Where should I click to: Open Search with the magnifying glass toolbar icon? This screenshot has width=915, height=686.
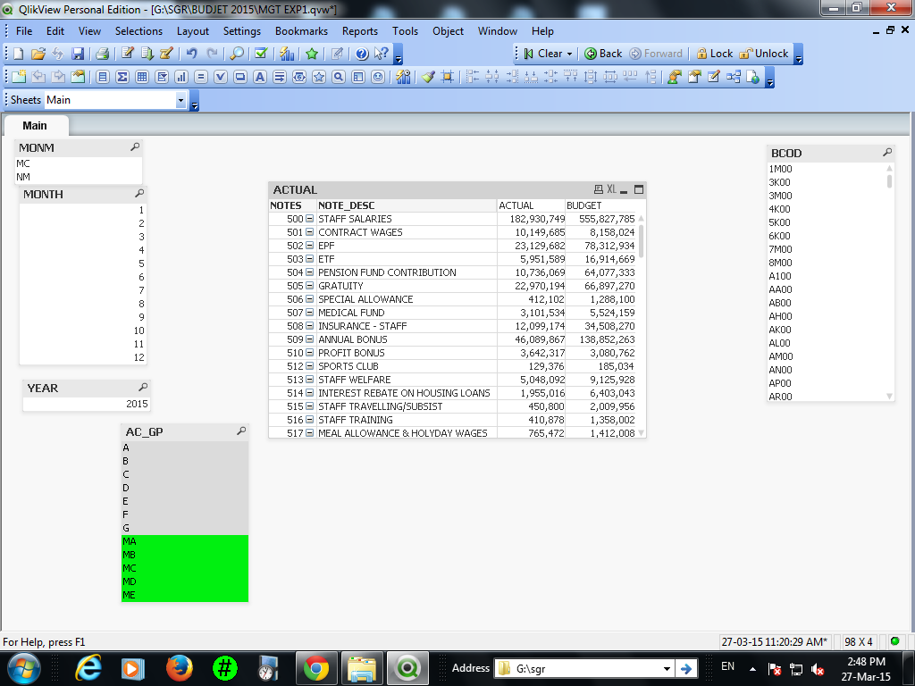[237, 54]
